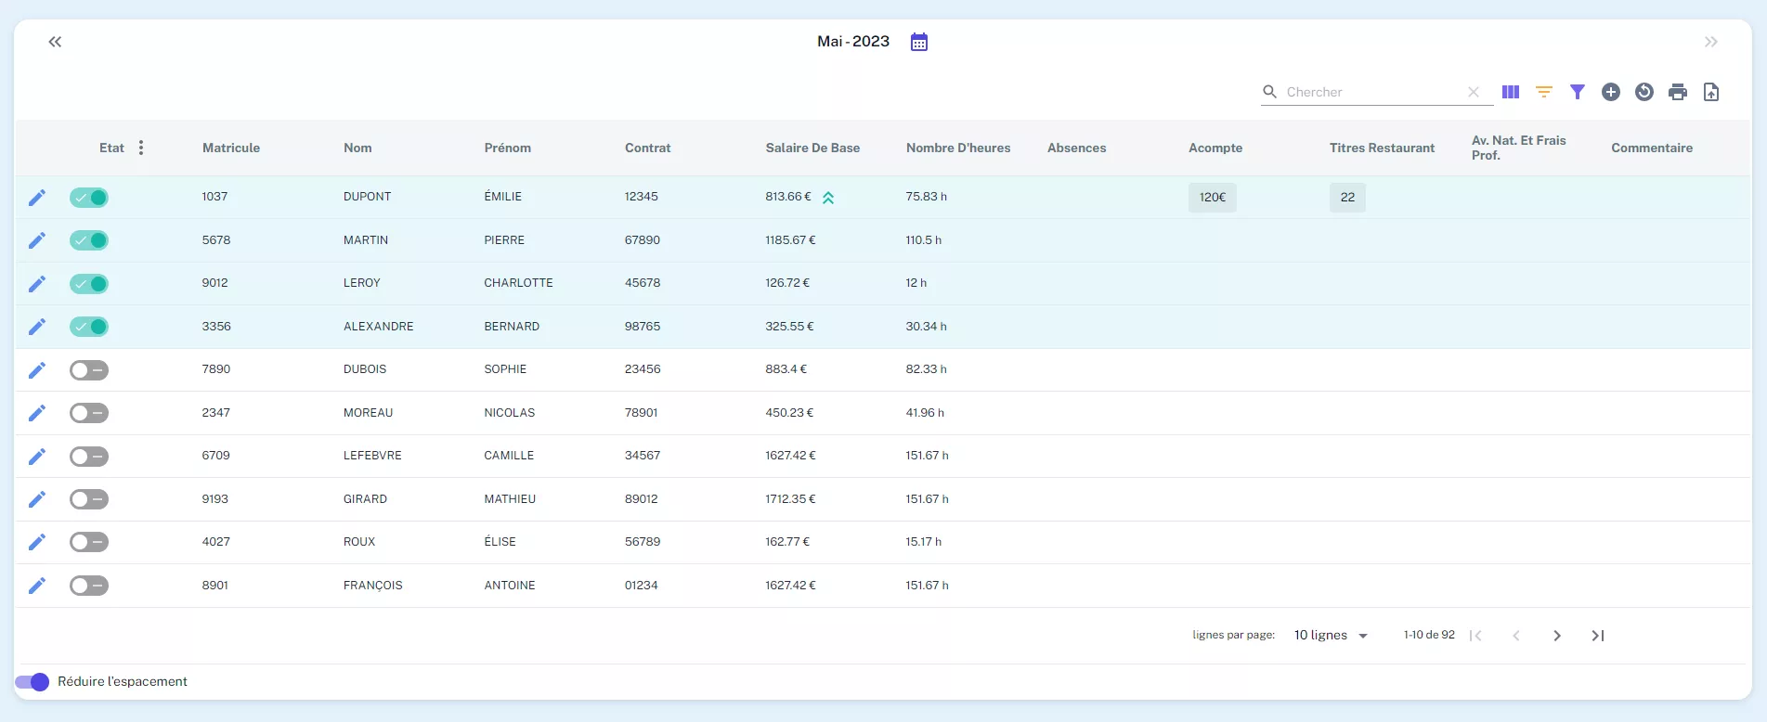Enable the Etat toggle for DUBOIS
The image size is (1767, 722).
[89, 370]
